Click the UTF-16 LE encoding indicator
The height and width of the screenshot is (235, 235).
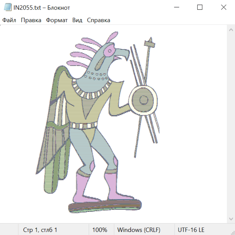(191, 230)
